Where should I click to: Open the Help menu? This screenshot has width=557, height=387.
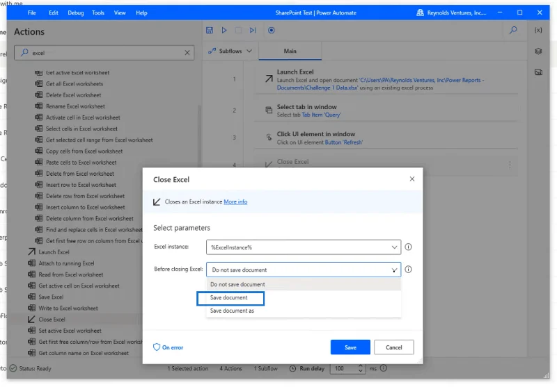point(141,13)
